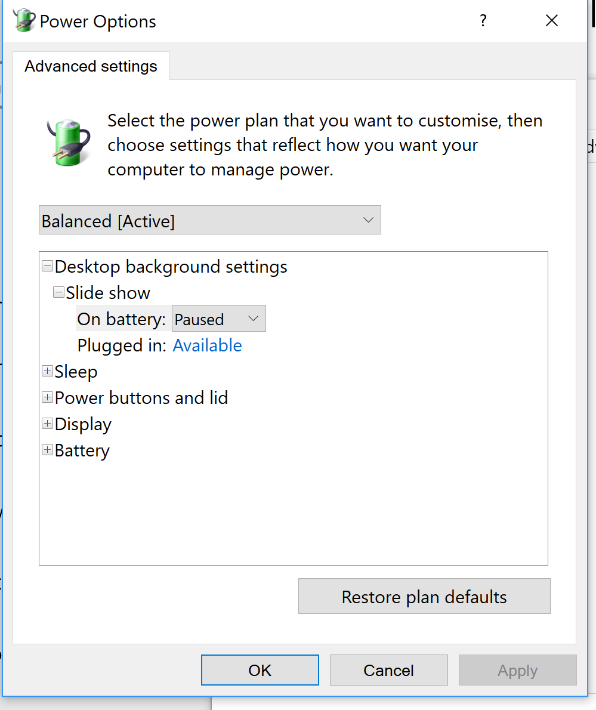Viewport: 596px width, 710px height.
Task: Open the Balanced [Active] power plan dropdown
Action: click(209, 220)
